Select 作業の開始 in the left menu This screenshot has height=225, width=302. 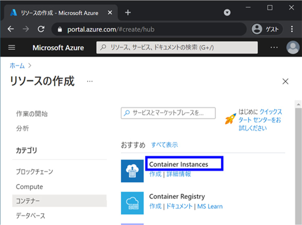32,114
